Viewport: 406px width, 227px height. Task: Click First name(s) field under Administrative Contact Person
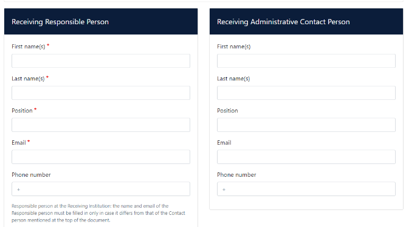(x=306, y=61)
